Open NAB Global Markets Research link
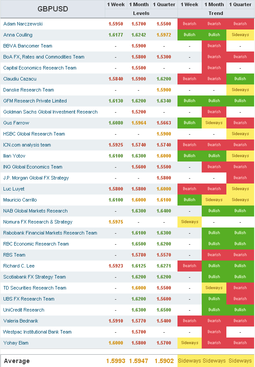This screenshot has width=255, height=367. (35, 211)
